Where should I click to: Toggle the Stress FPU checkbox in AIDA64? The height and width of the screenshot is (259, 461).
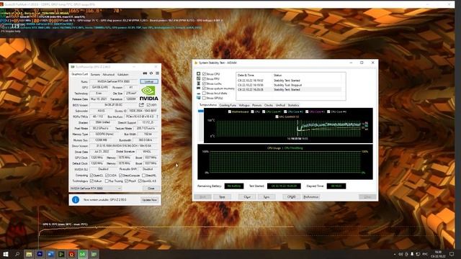(204, 78)
